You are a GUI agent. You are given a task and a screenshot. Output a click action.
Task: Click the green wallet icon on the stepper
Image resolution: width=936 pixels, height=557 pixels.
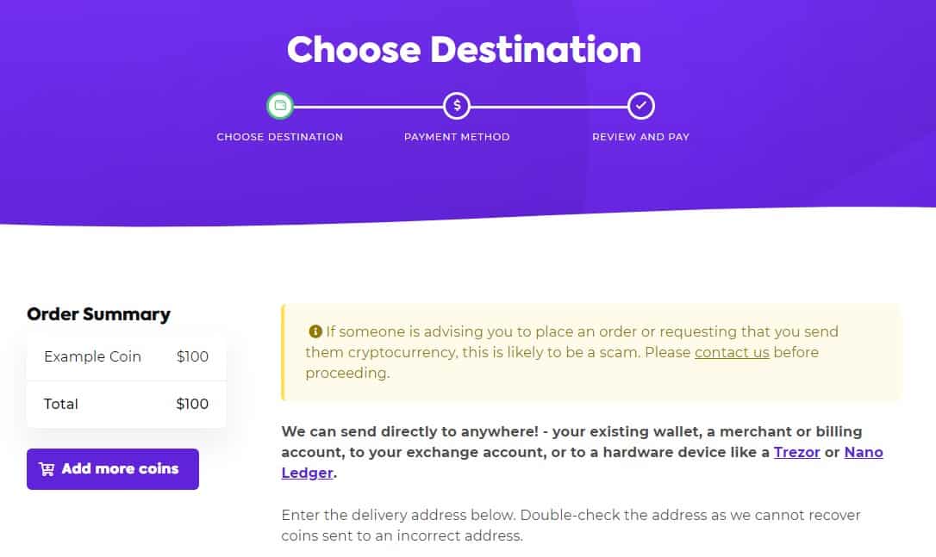point(279,104)
